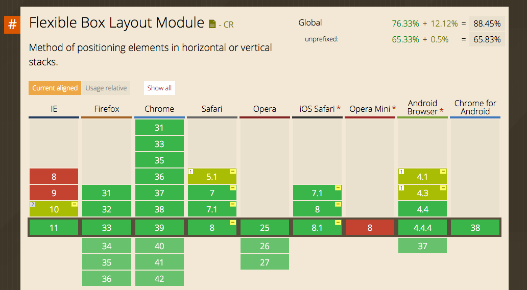Select the Opera column header
This screenshot has width=527, height=290.
265,109
